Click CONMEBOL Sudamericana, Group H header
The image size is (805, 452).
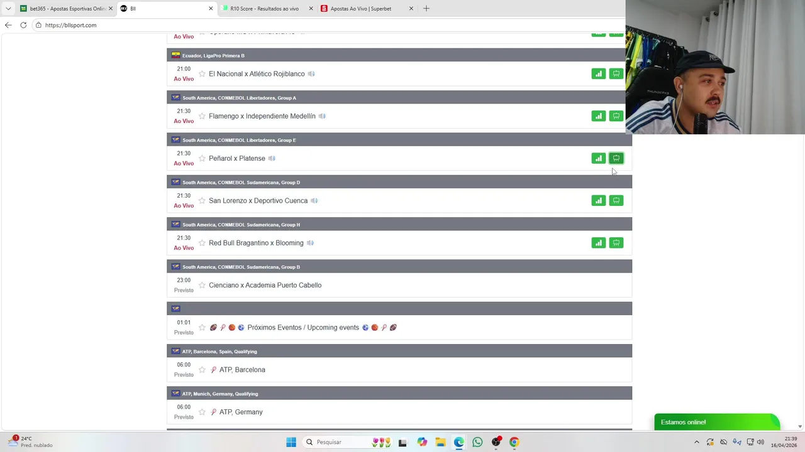[399, 224]
